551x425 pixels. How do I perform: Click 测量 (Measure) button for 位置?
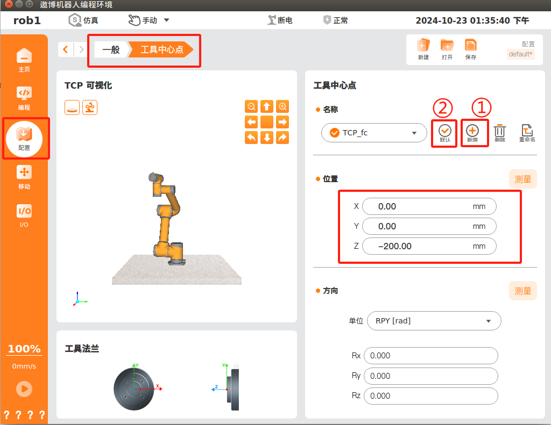(522, 179)
